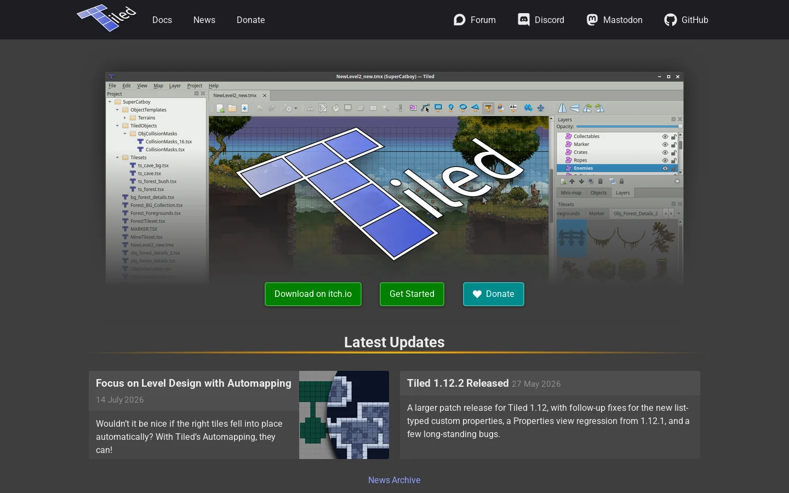This screenshot has height=493, width=789.
Task: Open the Layer menu in Tiled screenshot
Action: point(175,85)
